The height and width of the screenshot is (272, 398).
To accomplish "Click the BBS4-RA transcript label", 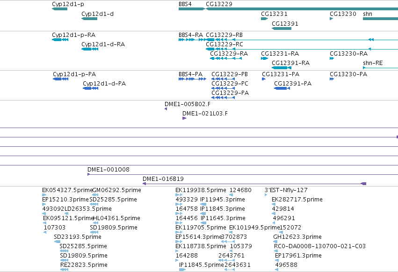I will [191, 35].
